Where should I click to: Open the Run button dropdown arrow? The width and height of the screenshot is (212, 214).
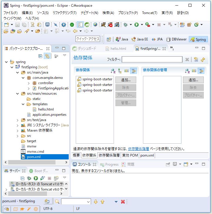click(x=142, y=25)
